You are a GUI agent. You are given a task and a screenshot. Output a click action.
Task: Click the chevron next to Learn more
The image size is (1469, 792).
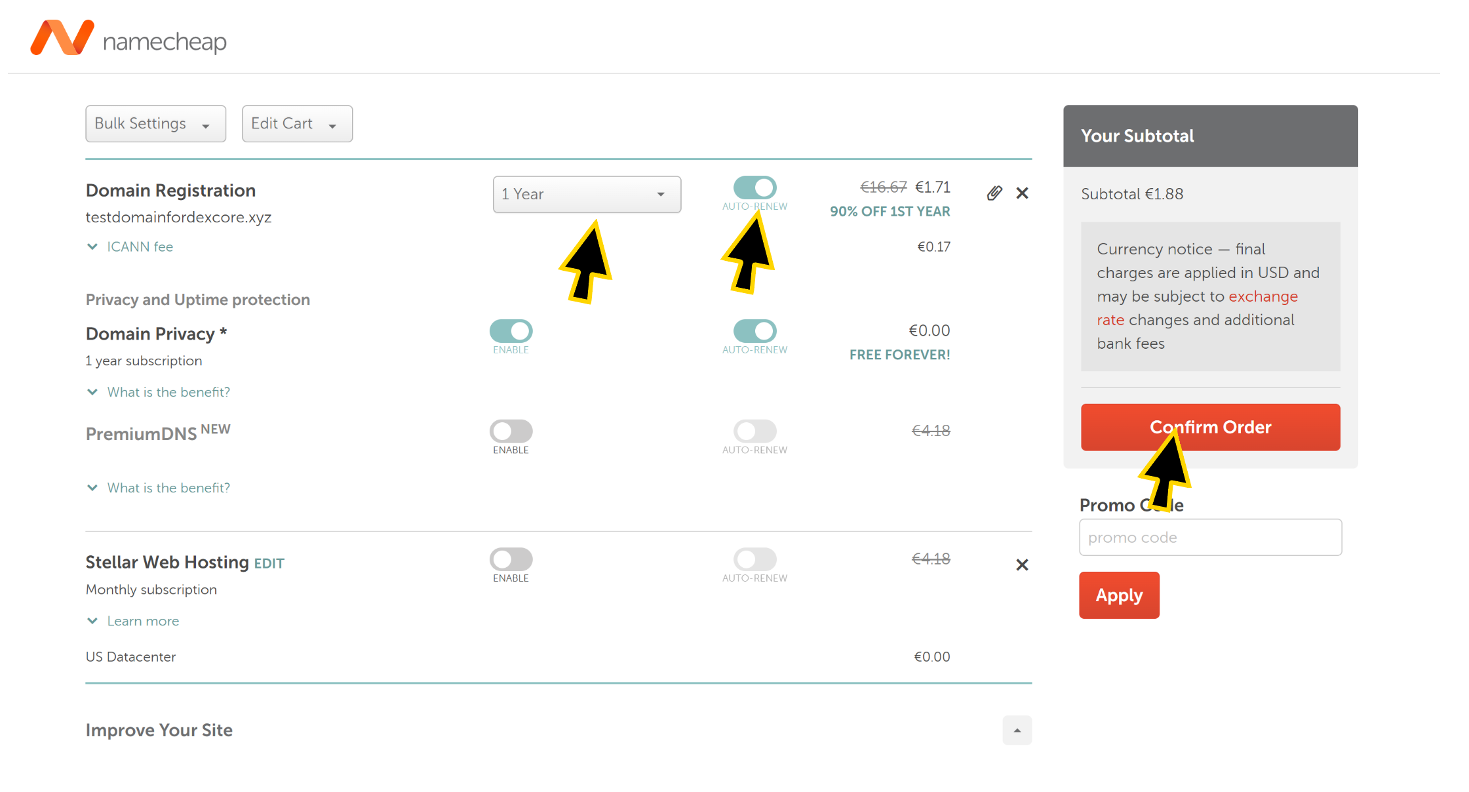coord(92,621)
